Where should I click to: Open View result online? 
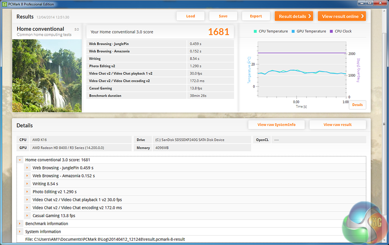(342, 16)
